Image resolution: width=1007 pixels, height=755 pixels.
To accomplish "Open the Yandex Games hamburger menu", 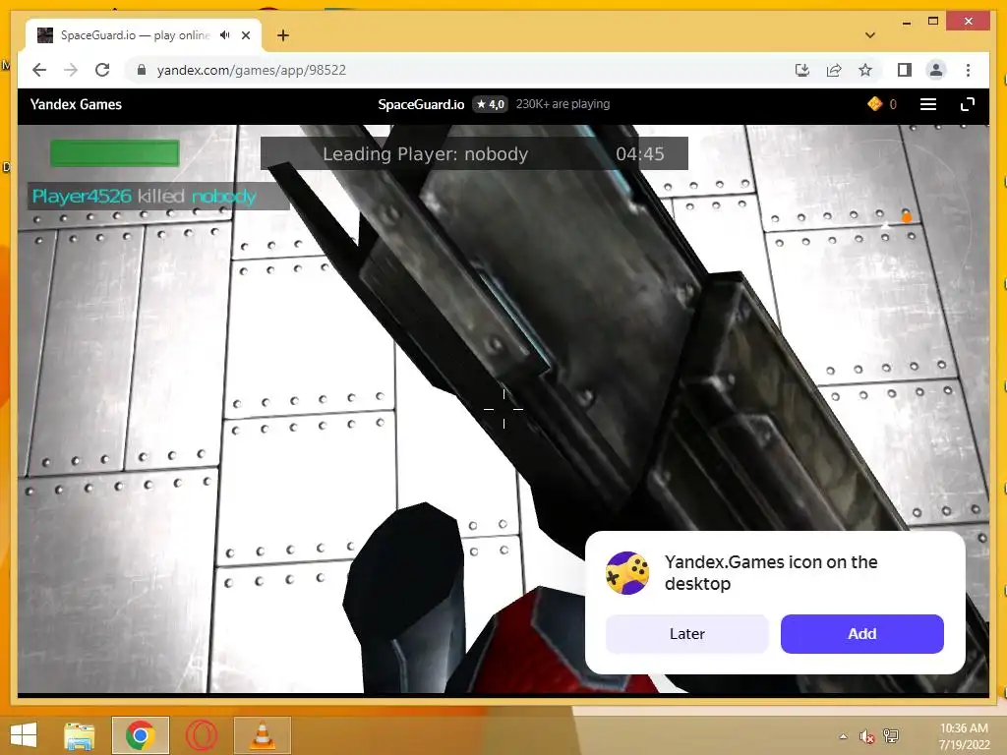I will [x=928, y=104].
